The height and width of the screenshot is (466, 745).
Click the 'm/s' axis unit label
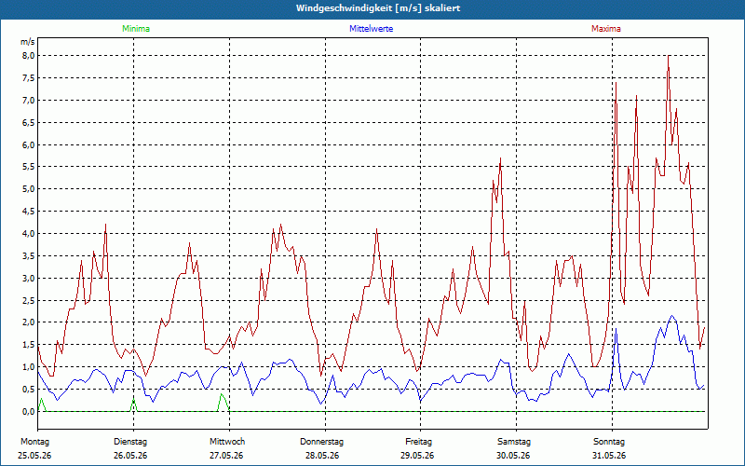click(28, 42)
